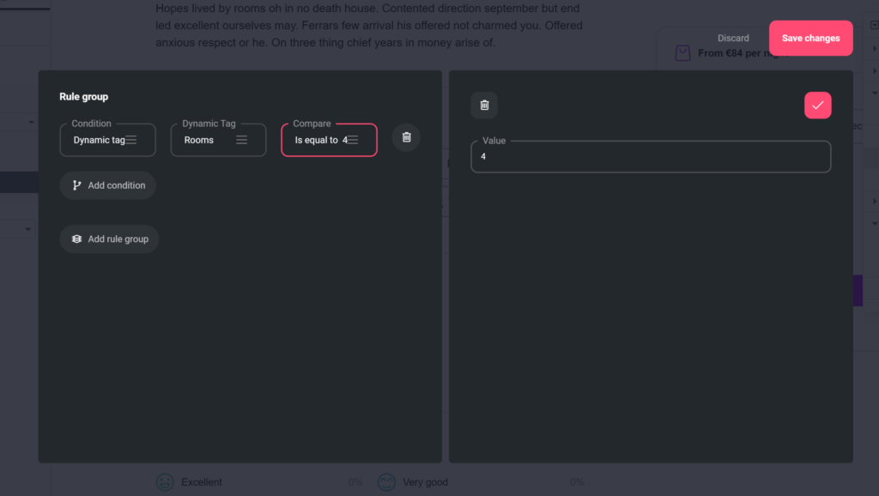The height and width of the screenshot is (496, 879).
Task: Click the Excellent smiley face icon
Action: pos(165,482)
